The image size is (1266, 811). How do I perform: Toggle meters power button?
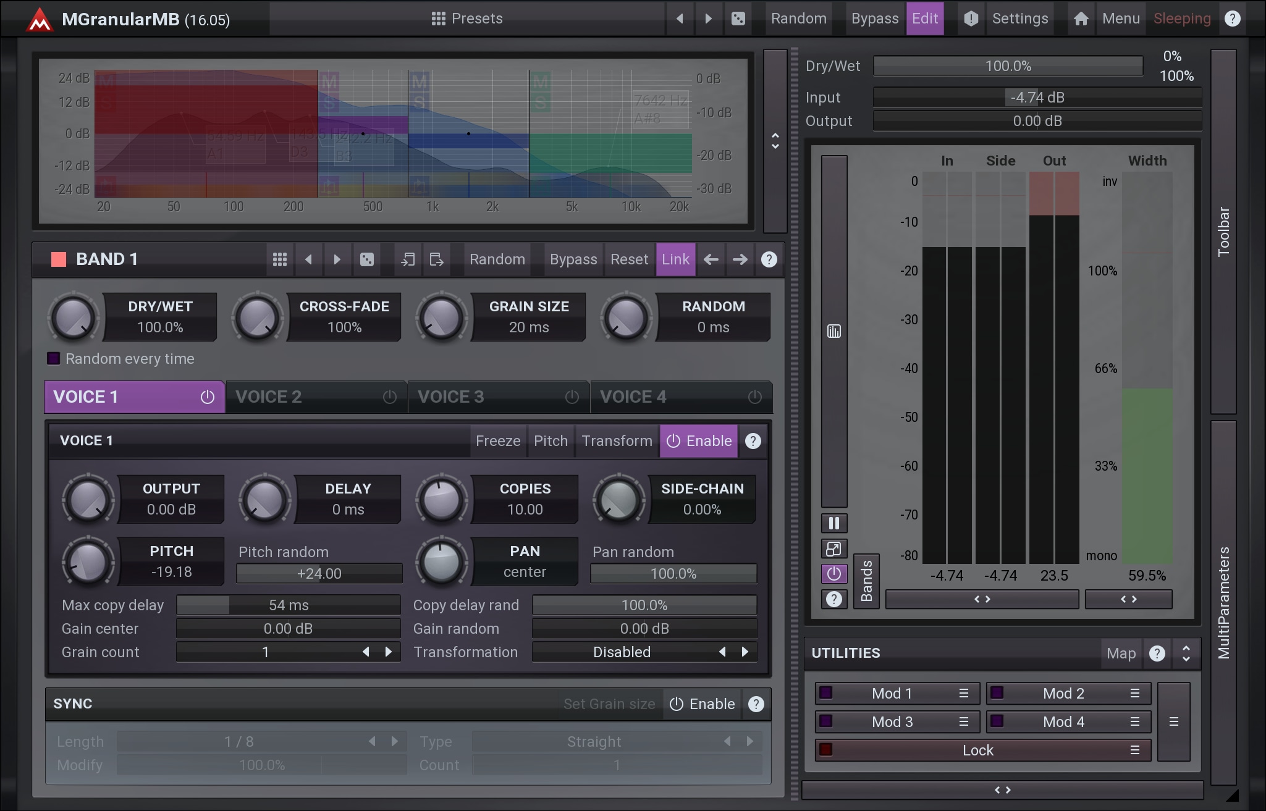(833, 574)
